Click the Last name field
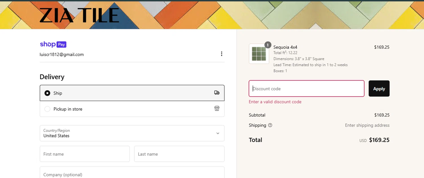Viewport: 424px width, 178px height. point(179,154)
